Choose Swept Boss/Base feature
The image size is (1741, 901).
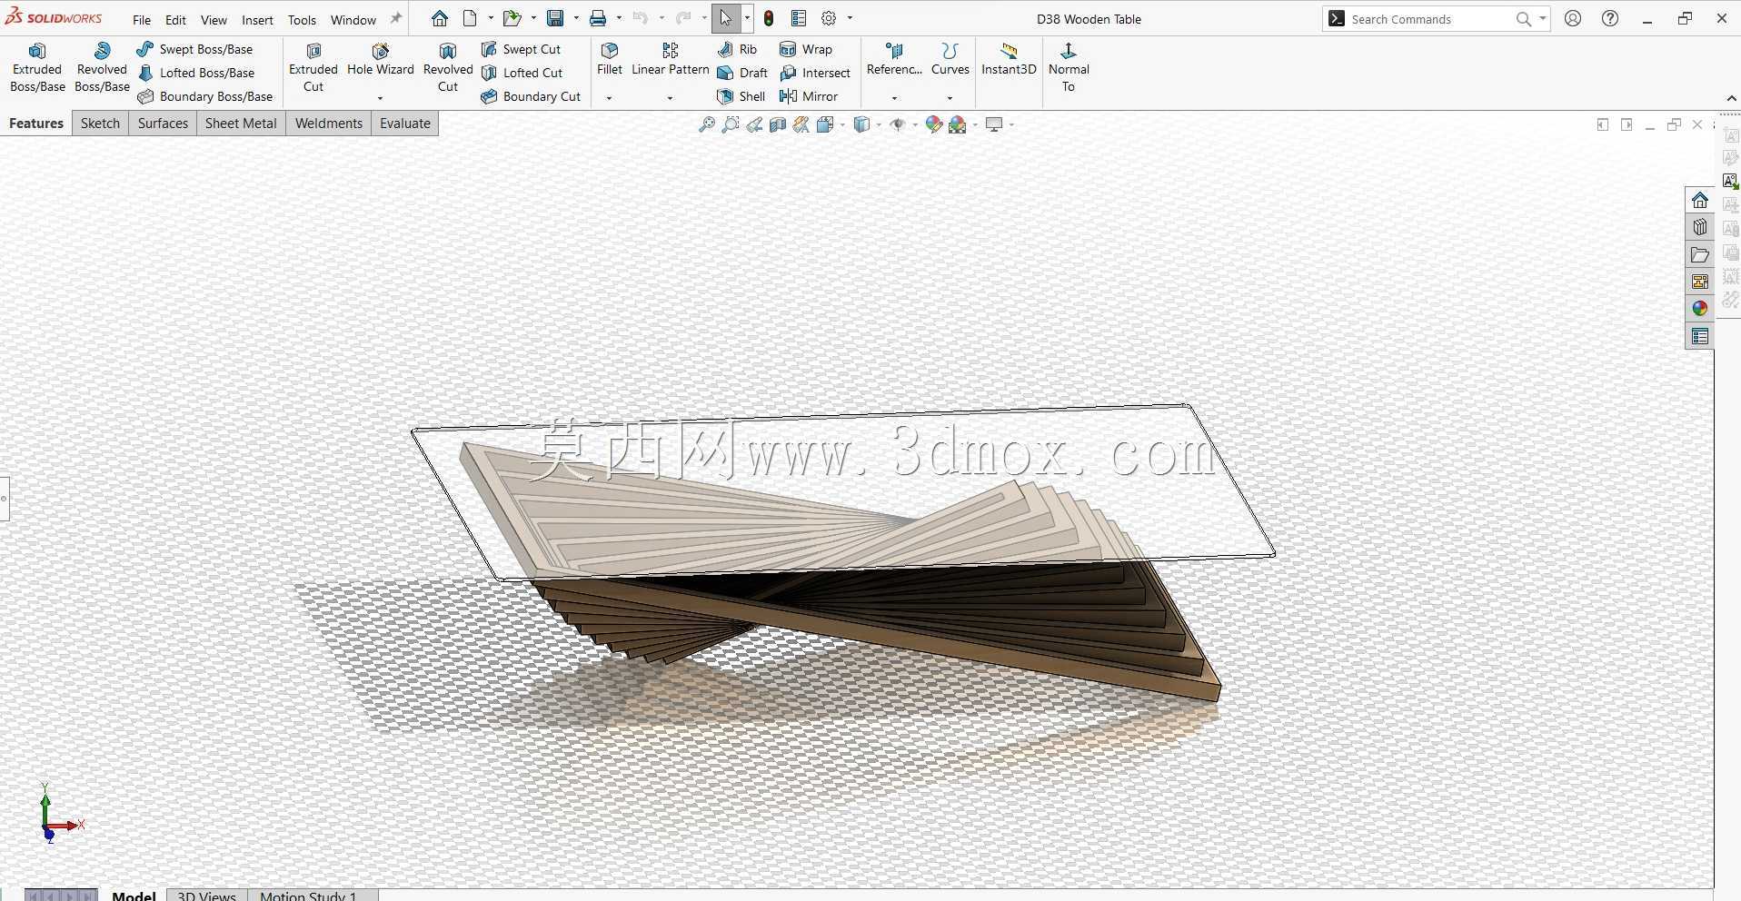[195, 49]
